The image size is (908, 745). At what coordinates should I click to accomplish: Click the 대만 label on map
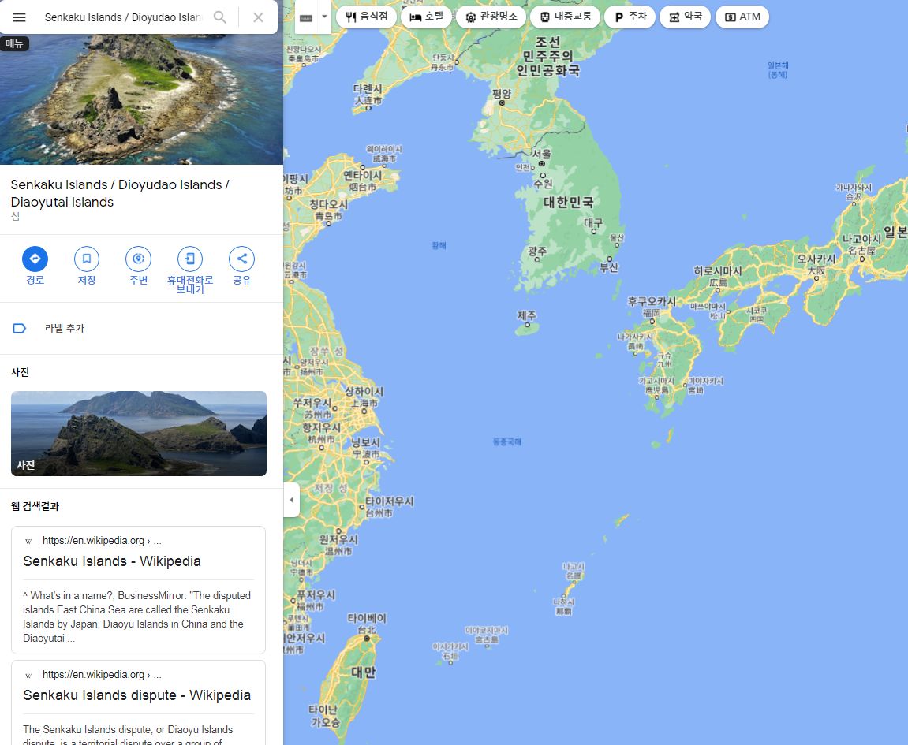(x=364, y=672)
